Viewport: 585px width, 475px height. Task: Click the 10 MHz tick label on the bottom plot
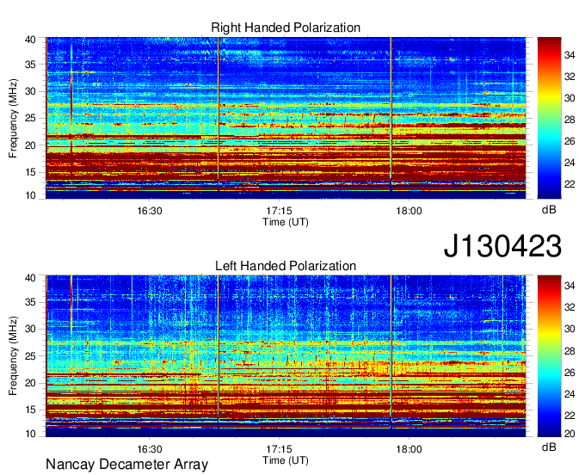click(30, 434)
